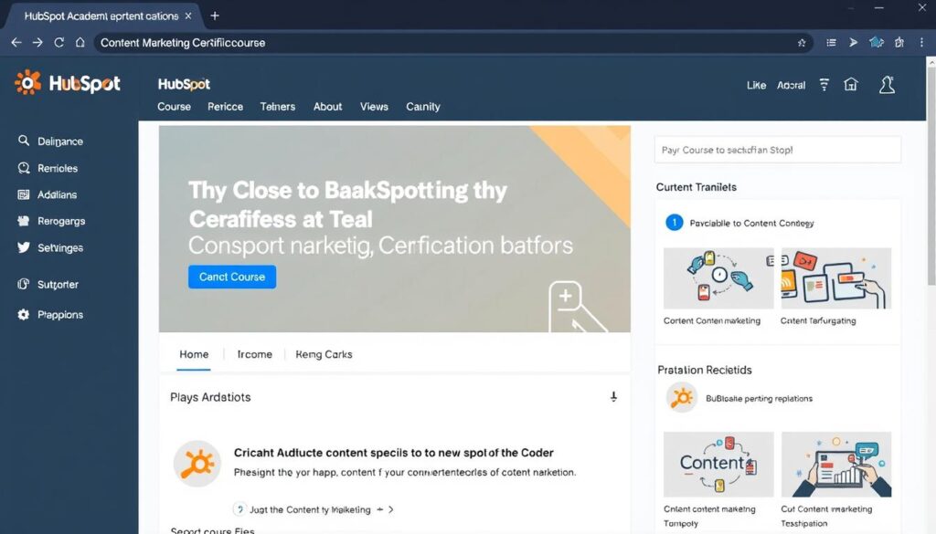Bookmark page with star icon
The width and height of the screenshot is (936, 534).
[x=802, y=43]
